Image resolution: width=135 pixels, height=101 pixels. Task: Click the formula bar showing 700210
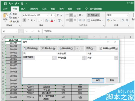tap(88, 31)
